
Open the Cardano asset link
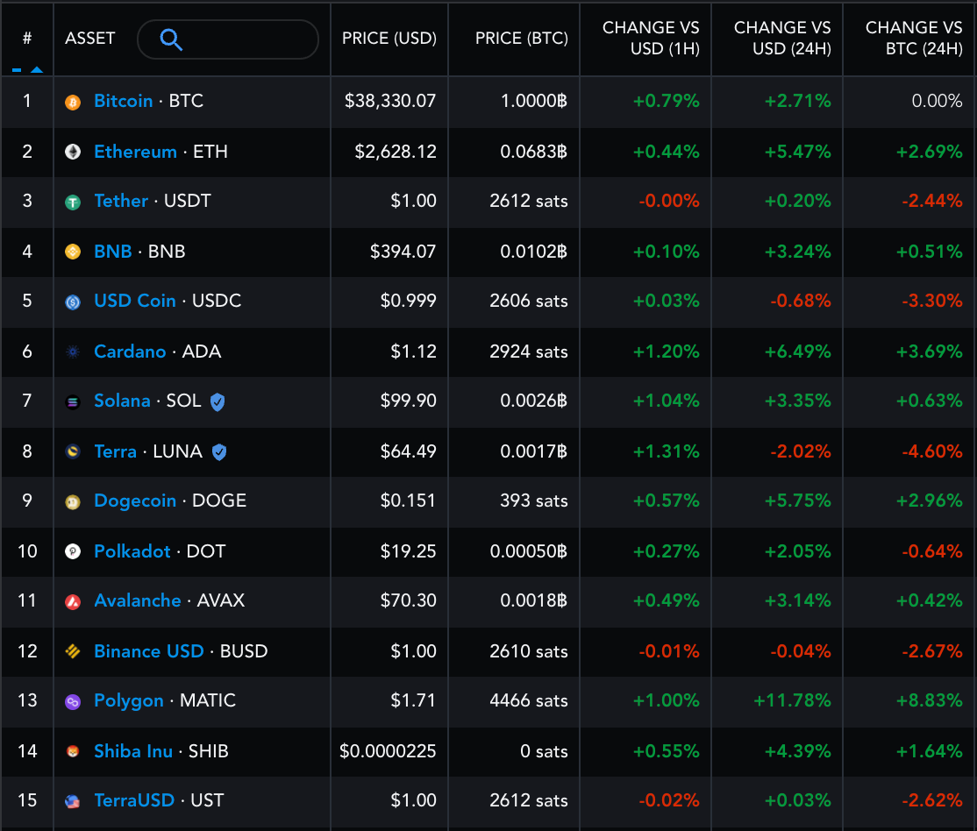click(130, 352)
